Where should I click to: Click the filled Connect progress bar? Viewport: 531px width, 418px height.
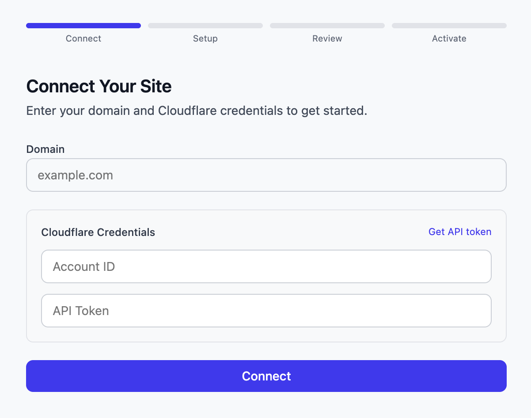[83, 25]
